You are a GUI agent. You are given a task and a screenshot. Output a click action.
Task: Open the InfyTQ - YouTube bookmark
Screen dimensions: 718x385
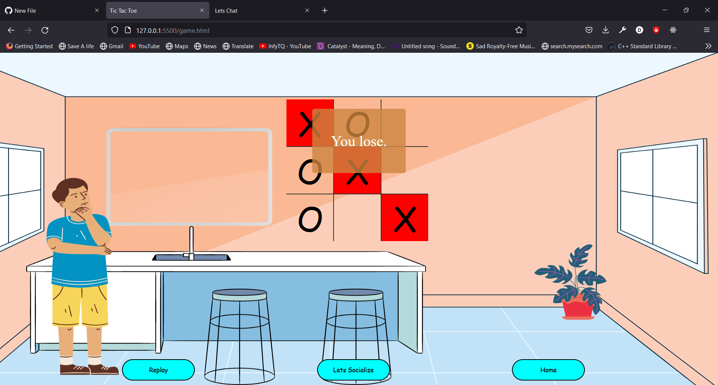click(285, 46)
